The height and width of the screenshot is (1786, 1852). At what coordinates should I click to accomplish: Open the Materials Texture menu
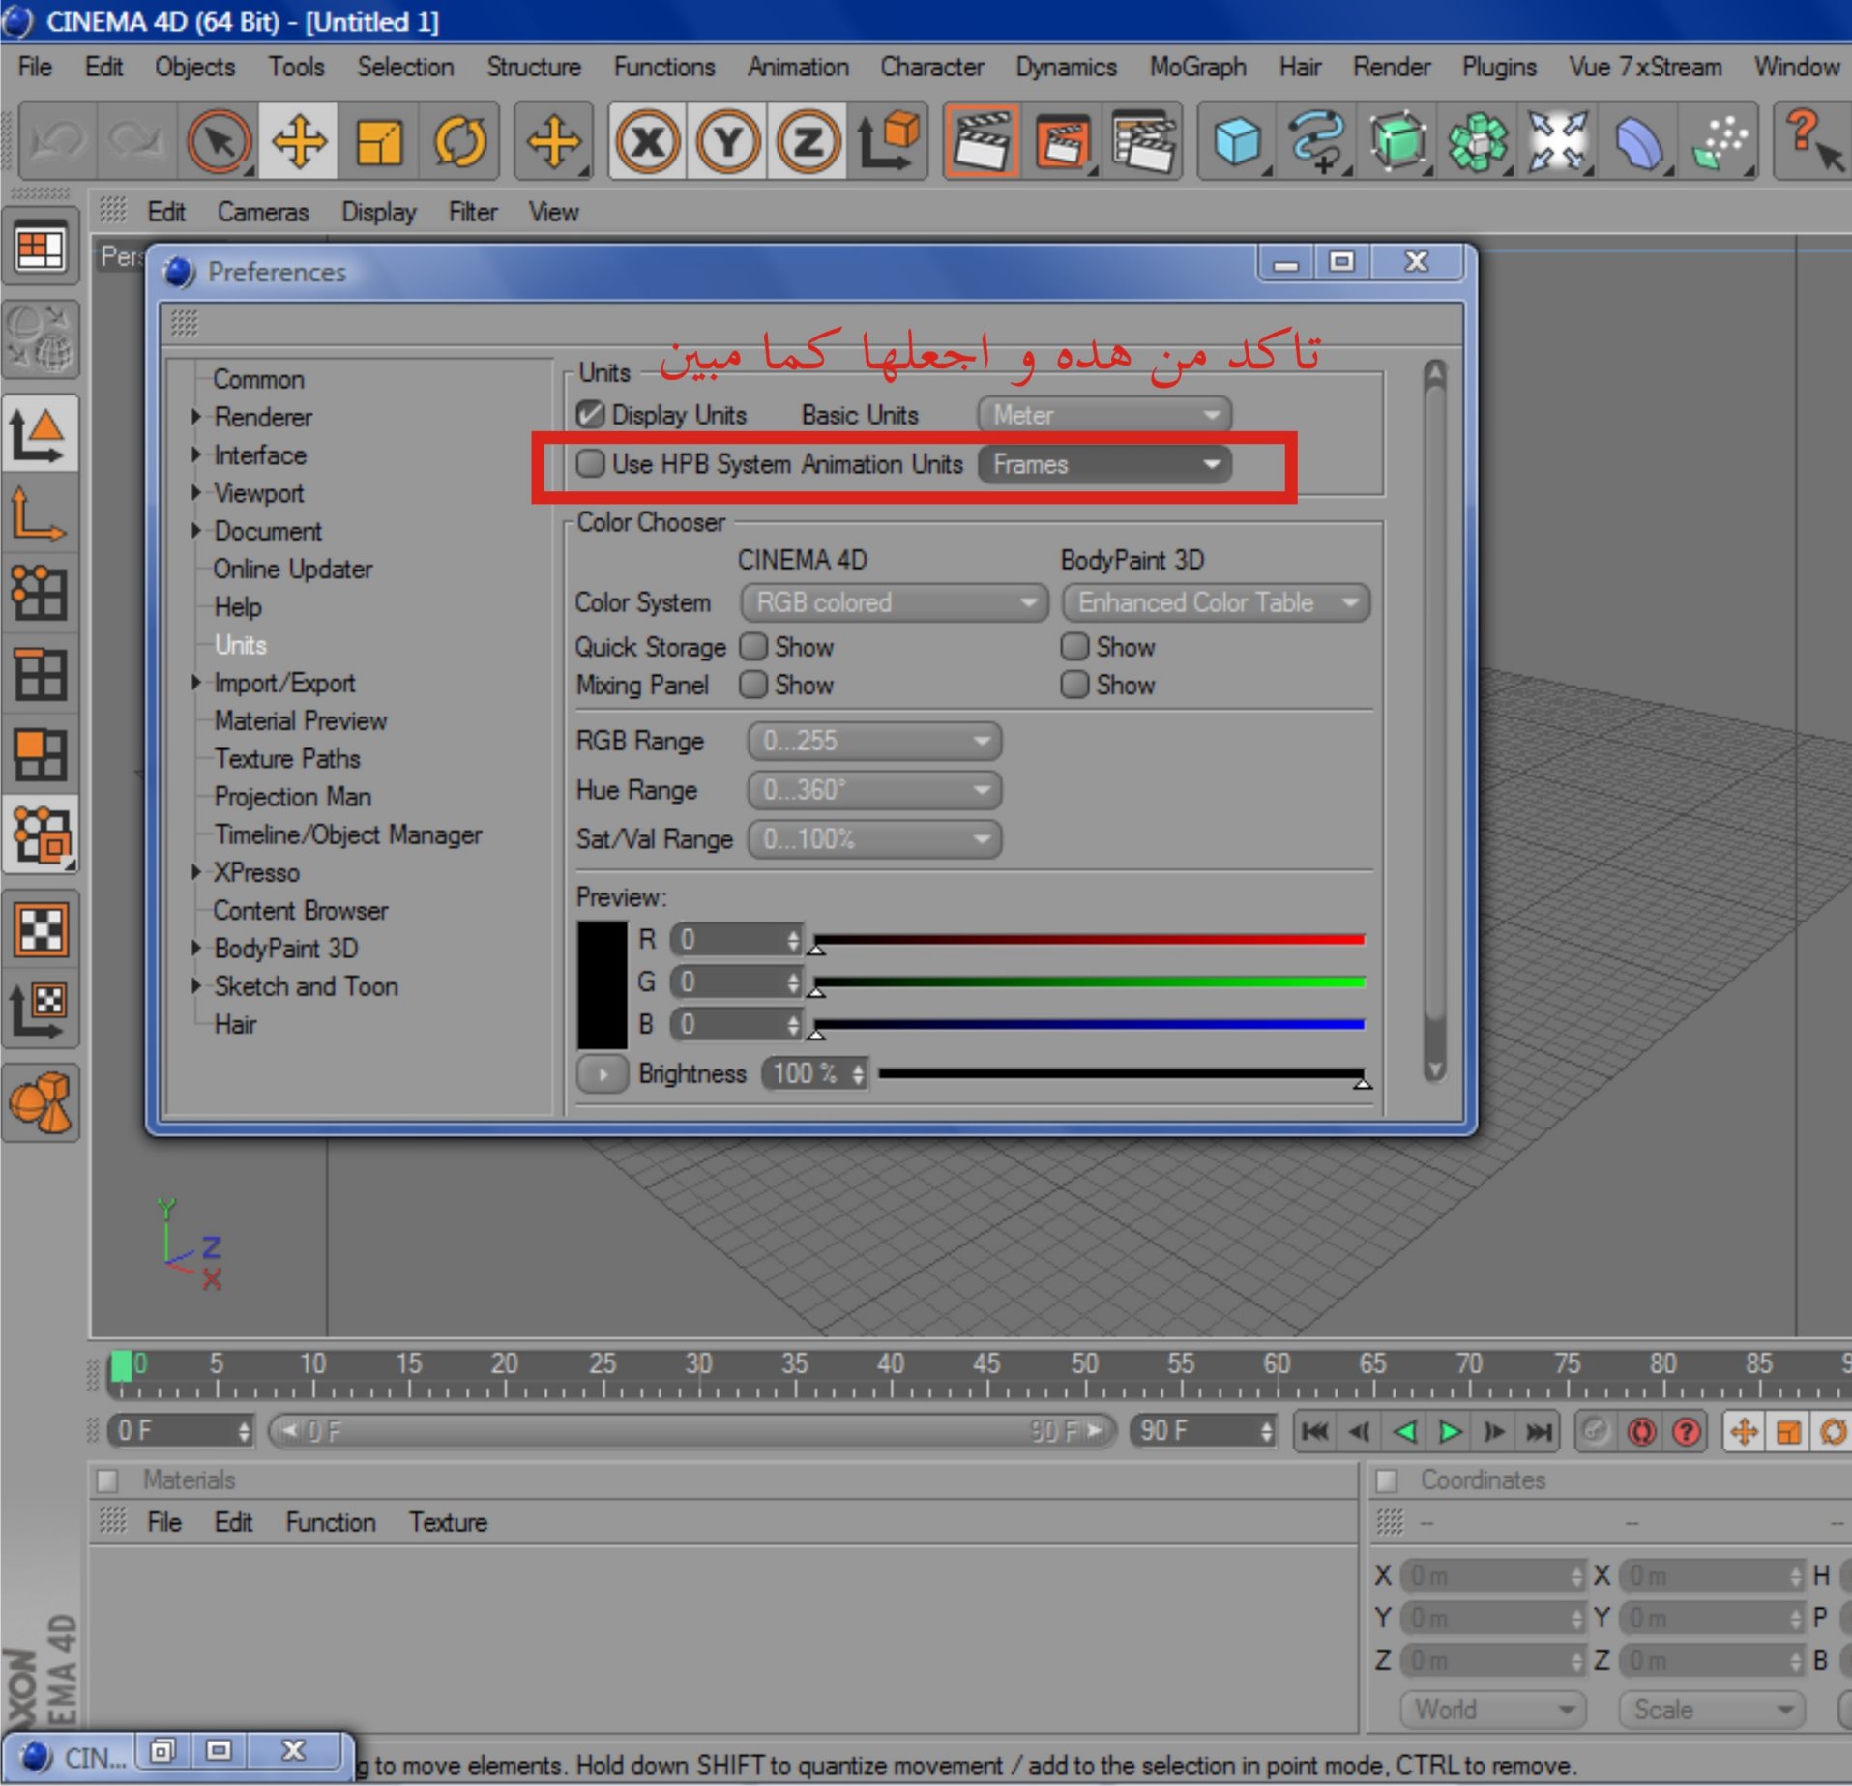448,1522
